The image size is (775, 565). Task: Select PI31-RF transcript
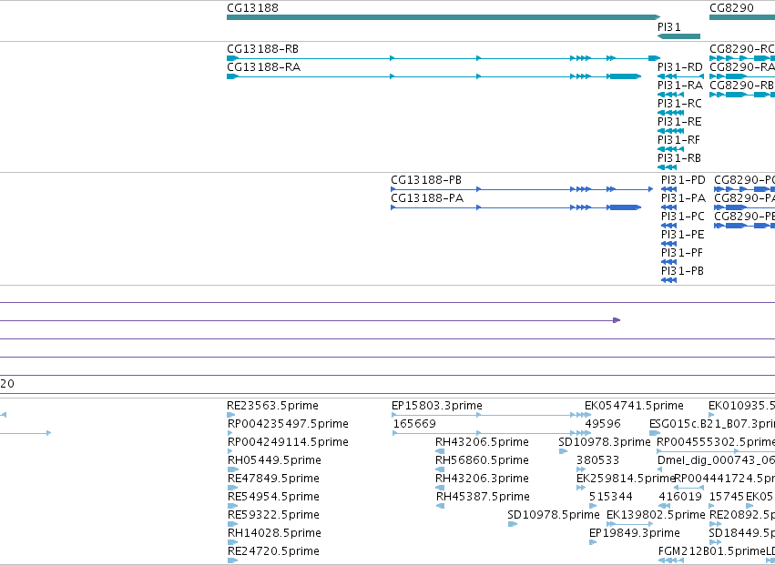point(670,149)
